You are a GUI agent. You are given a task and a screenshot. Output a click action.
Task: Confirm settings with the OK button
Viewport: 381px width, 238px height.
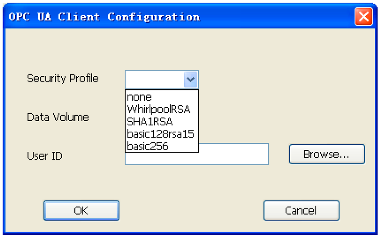(81, 210)
